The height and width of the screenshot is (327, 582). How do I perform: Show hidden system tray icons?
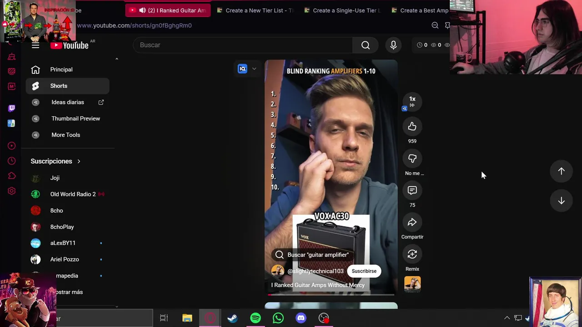coord(507,318)
